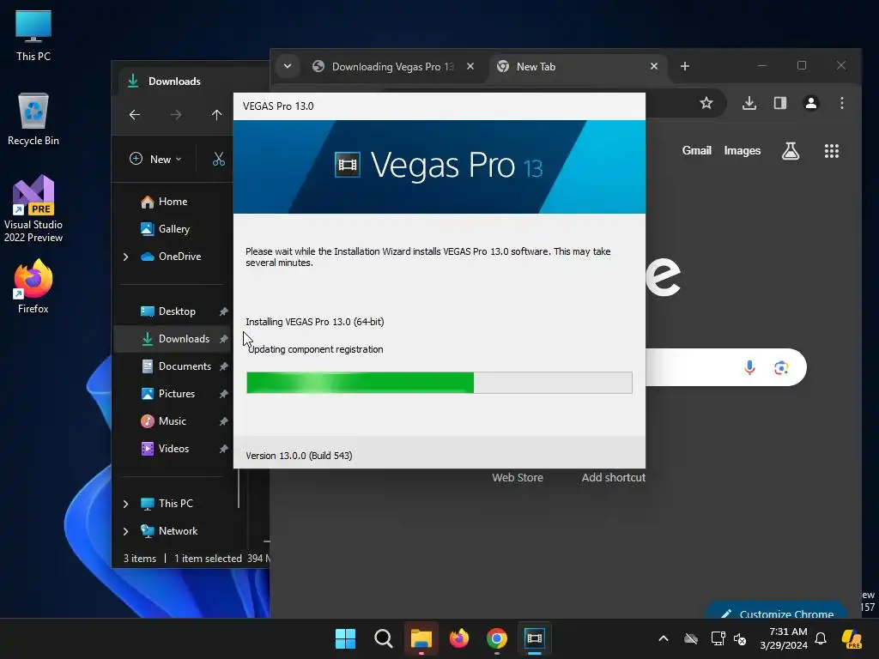The image size is (879, 659).
Task: Launch Visual Studio 2022 Preview shortcut
Action: click(x=33, y=209)
